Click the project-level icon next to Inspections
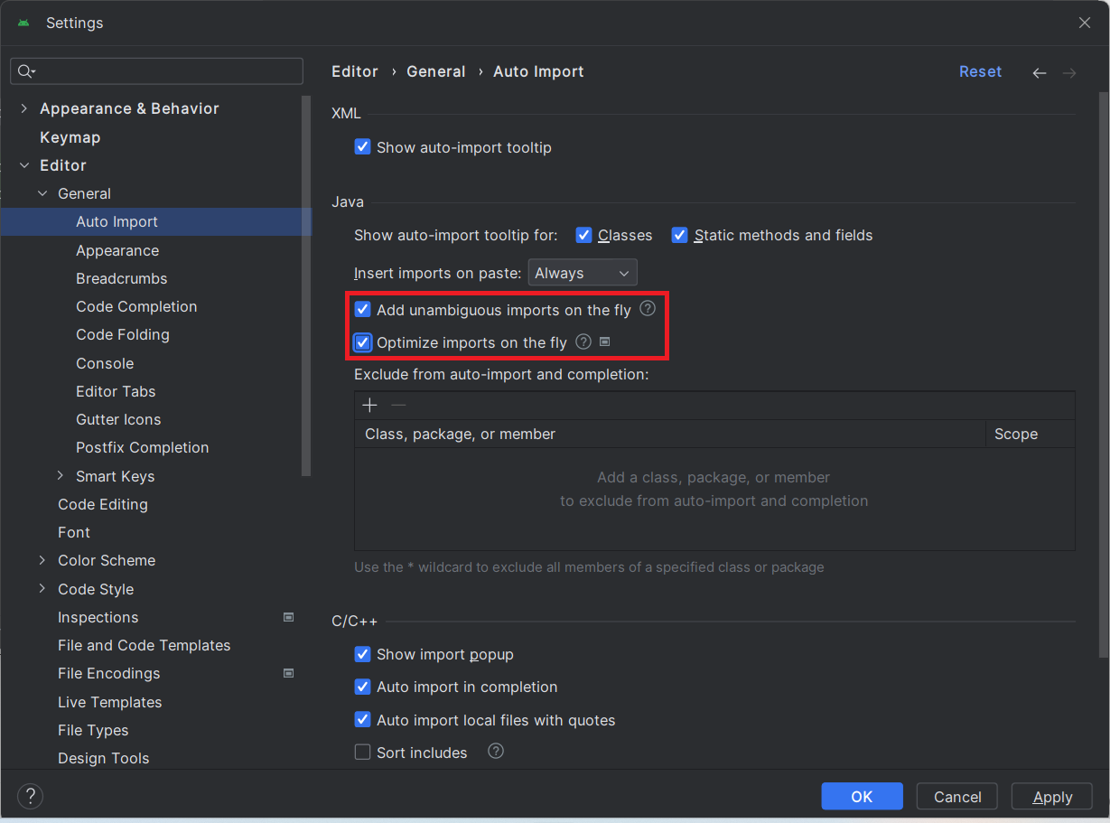The height and width of the screenshot is (823, 1110). point(289,617)
